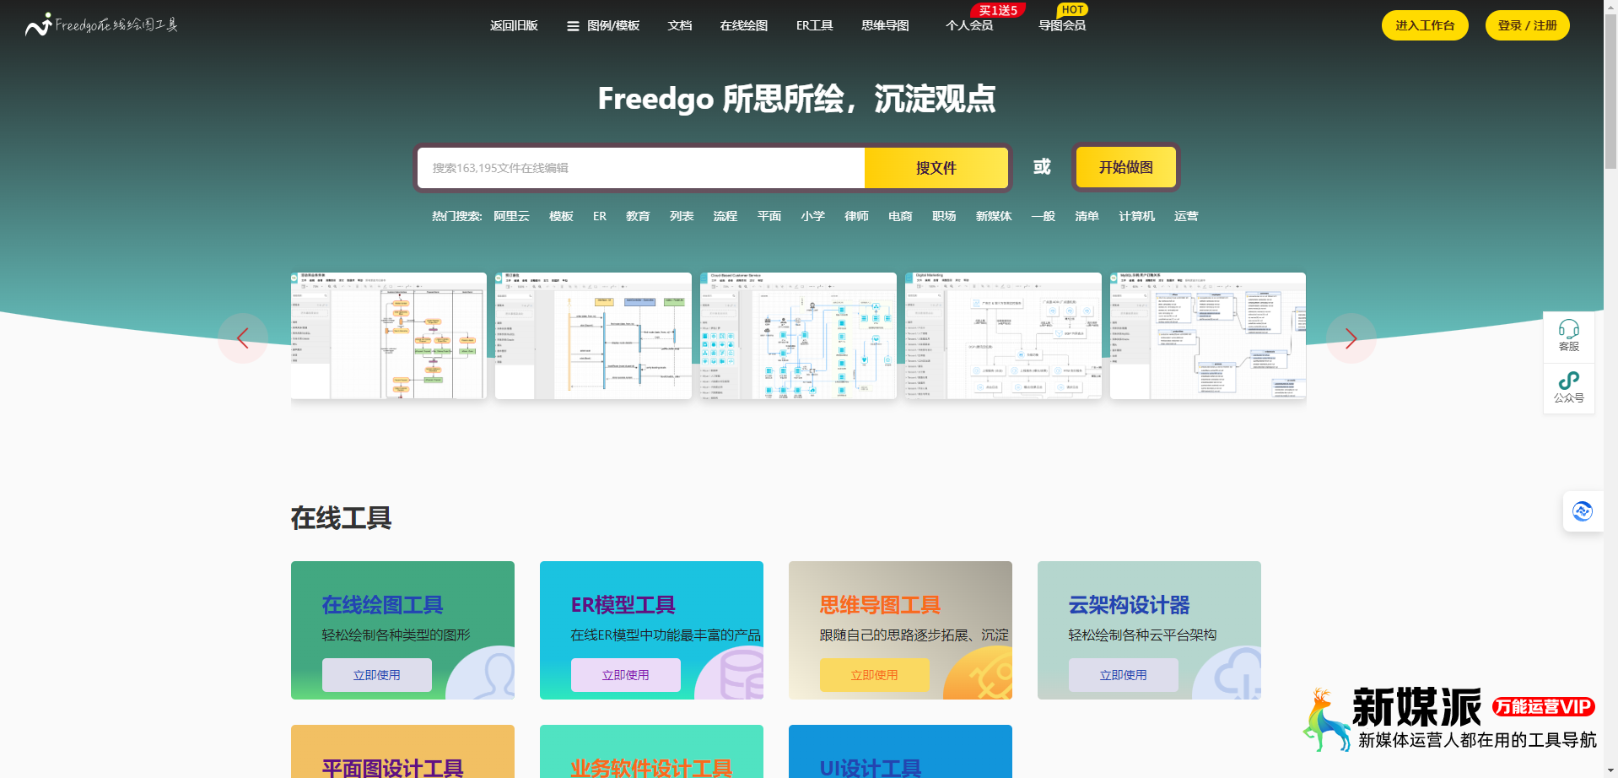Open the second sequence diagram thumbnail
Screen dimensions: 1618x778
[x=593, y=336]
